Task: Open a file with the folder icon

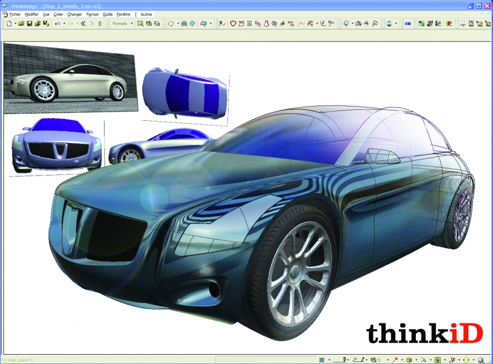Action: coord(21,24)
